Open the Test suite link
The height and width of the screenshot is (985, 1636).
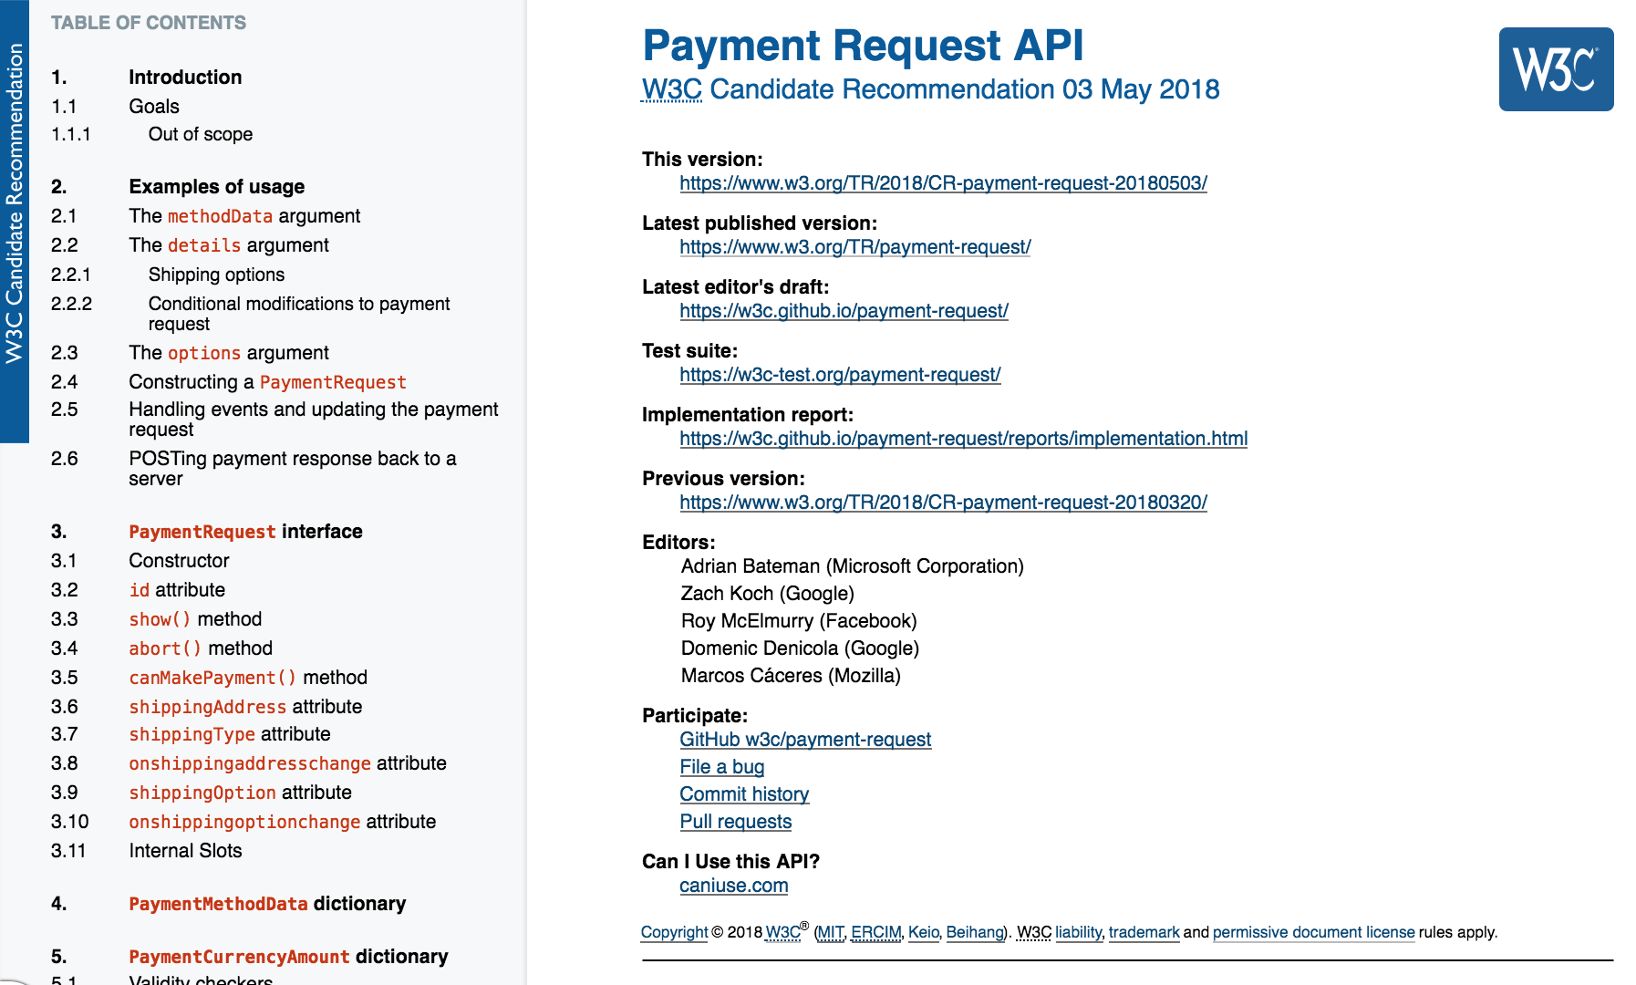click(840, 375)
